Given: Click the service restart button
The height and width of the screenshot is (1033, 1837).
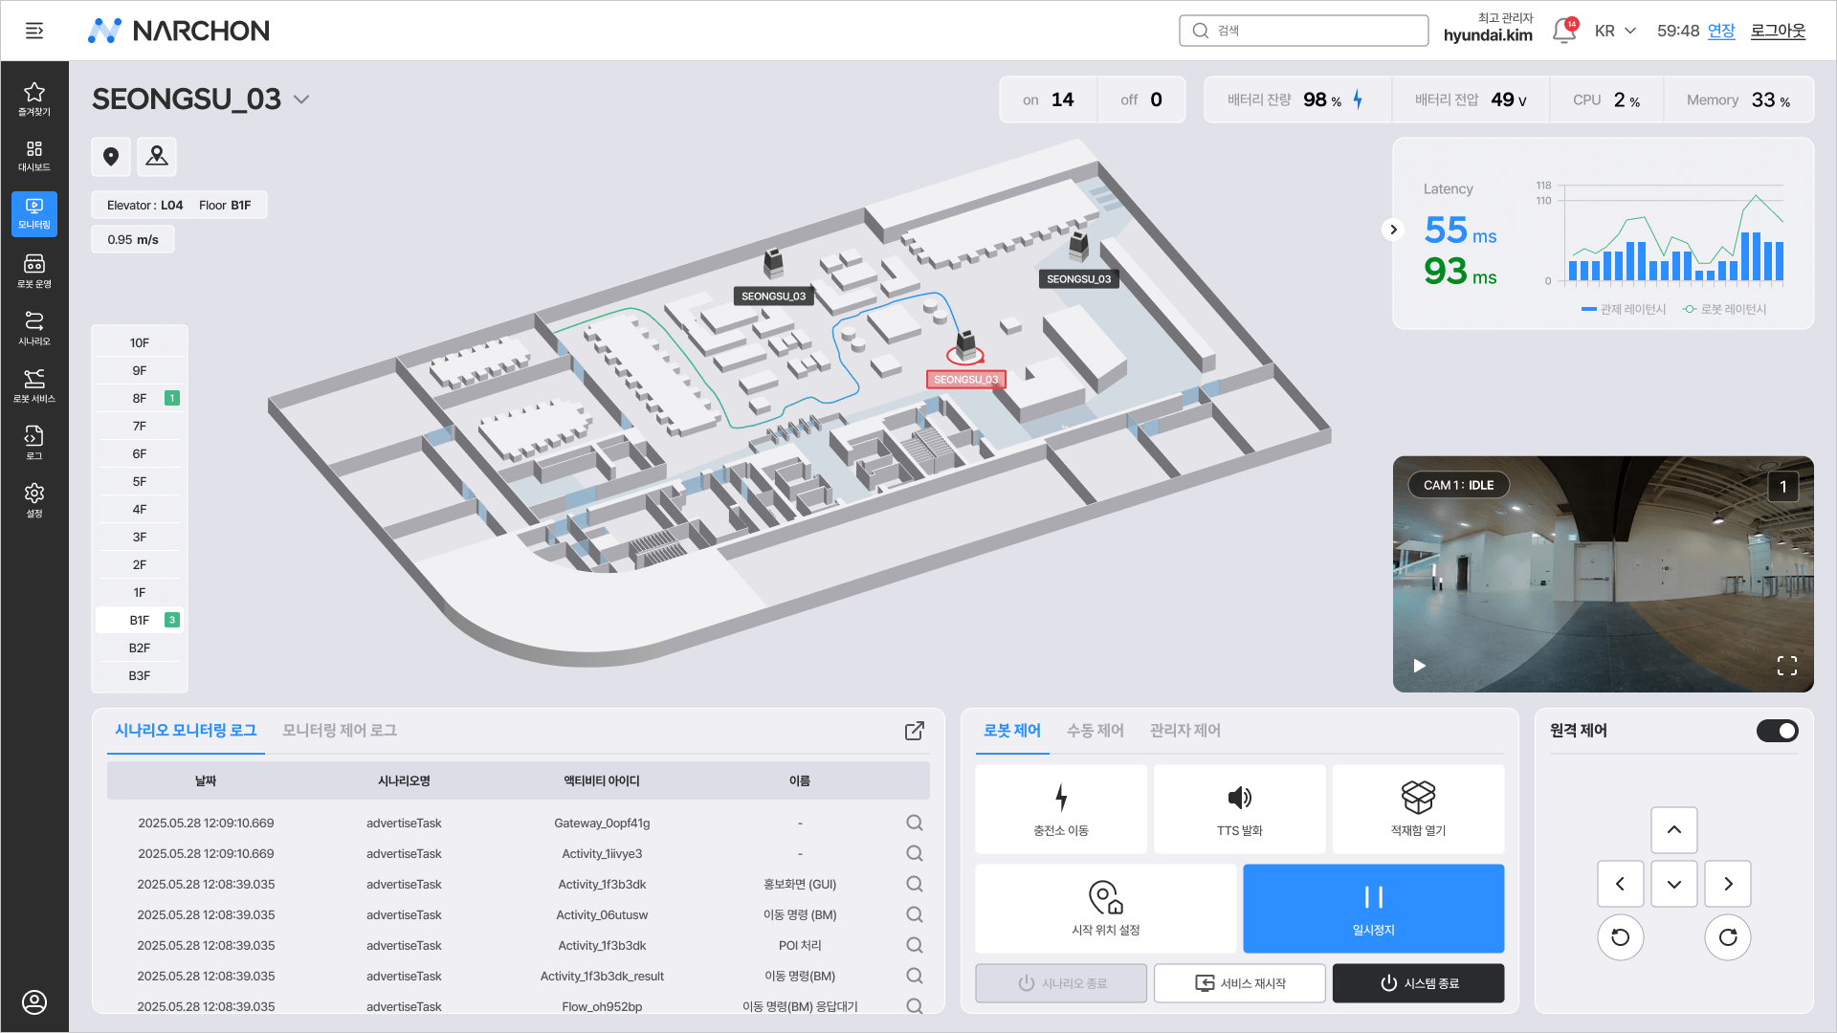Looking at the screenshot, I should [x=1240, y=983].
